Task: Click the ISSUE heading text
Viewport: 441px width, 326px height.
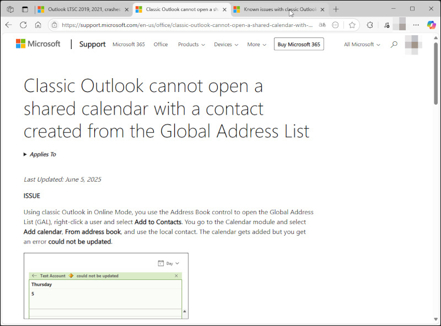Action: coord(32,195)
